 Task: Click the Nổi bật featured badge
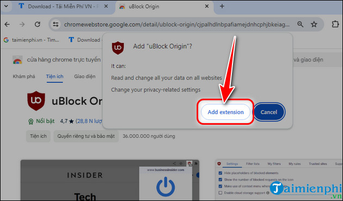pos(41,121)
